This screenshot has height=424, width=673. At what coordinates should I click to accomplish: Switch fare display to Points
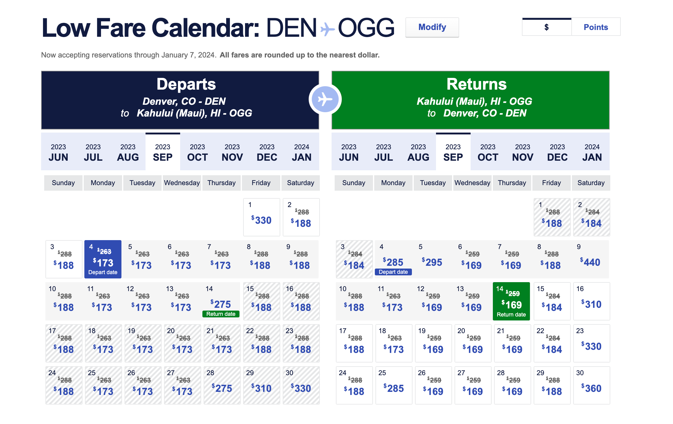click(595, 27)
